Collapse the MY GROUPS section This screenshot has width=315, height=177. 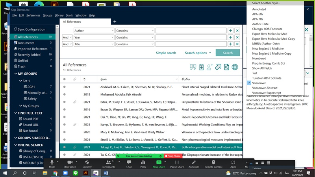16,74
